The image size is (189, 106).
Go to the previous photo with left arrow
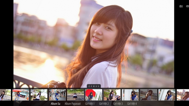[89, 86]
